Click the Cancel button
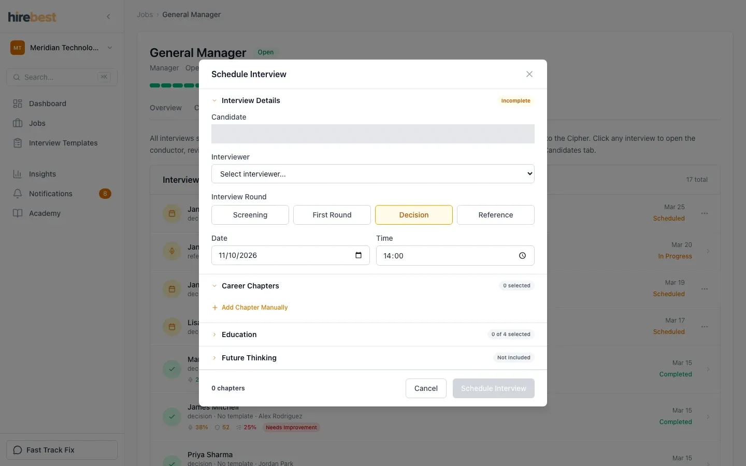 pos(426,388)
